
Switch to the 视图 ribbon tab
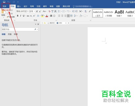tap(58, 6)
